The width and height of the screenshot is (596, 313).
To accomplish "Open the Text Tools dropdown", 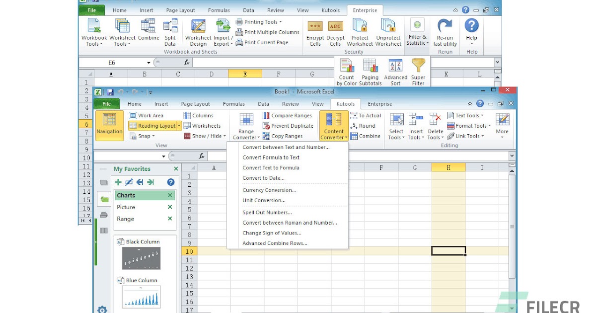I will pyautogui.click(x=467, y=115).
